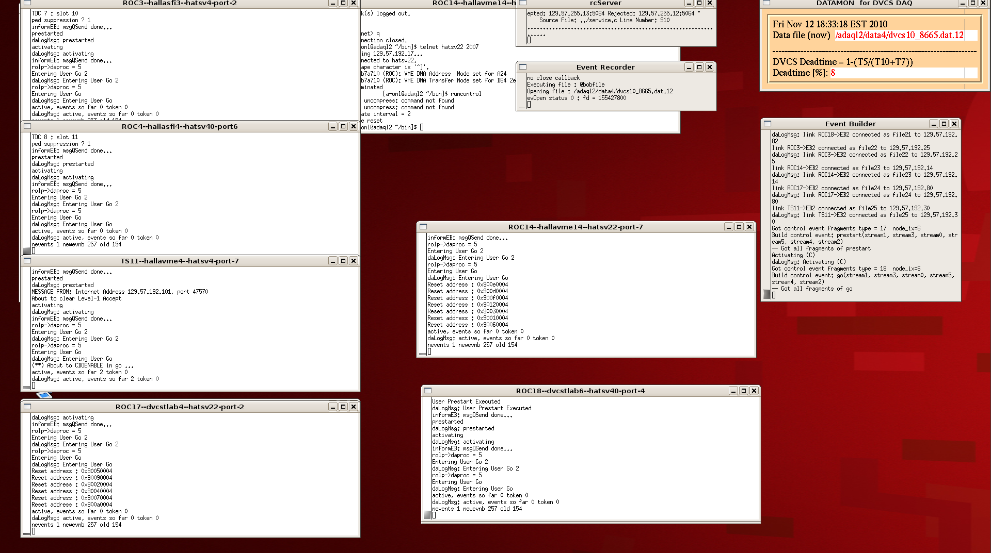Click 'telnet hatsv22 2007' command line in top ROC14 terminal
This screenshot has width=991, height=553.
[x=449, y=47]
